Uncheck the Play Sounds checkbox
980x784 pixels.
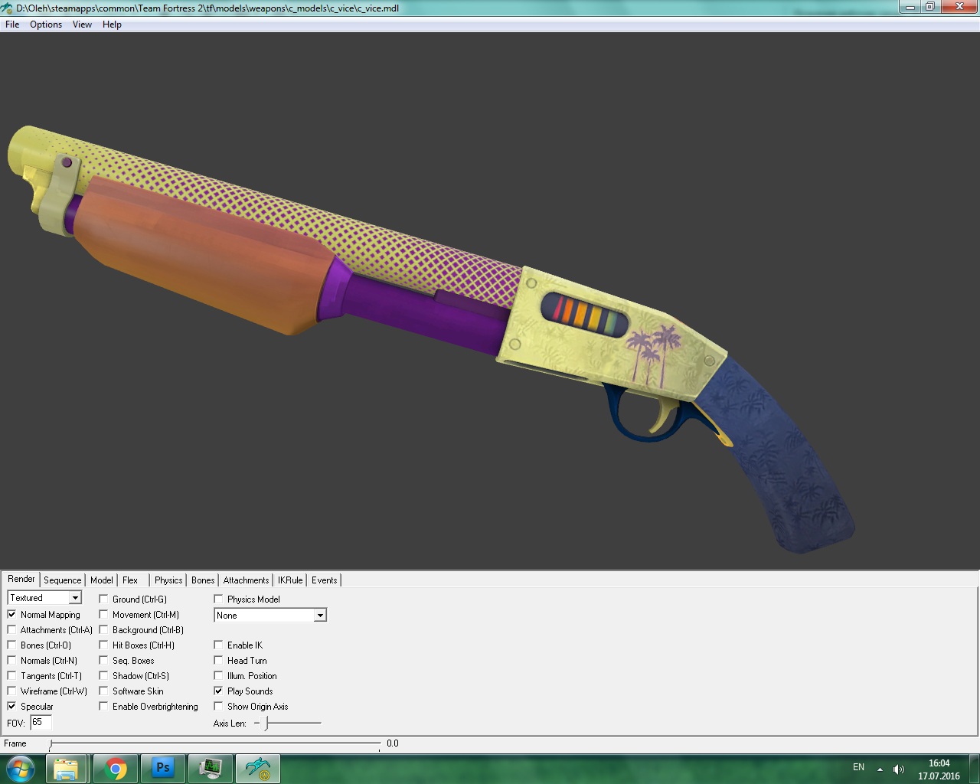tap(218, 691)
